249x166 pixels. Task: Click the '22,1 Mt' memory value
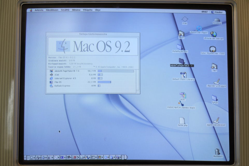[x=92, y=82]
